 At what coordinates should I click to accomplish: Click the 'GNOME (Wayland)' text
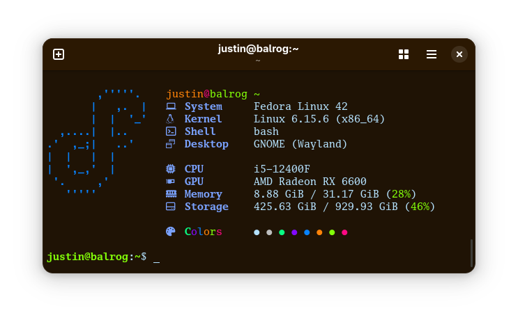click(300, 144)
